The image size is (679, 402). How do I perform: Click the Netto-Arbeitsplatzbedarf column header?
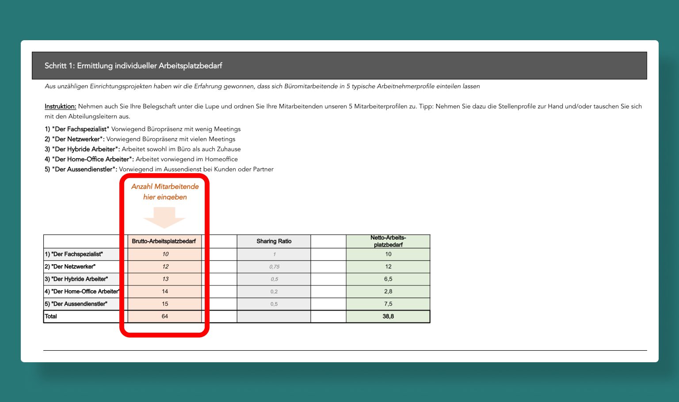coord(388,241)
